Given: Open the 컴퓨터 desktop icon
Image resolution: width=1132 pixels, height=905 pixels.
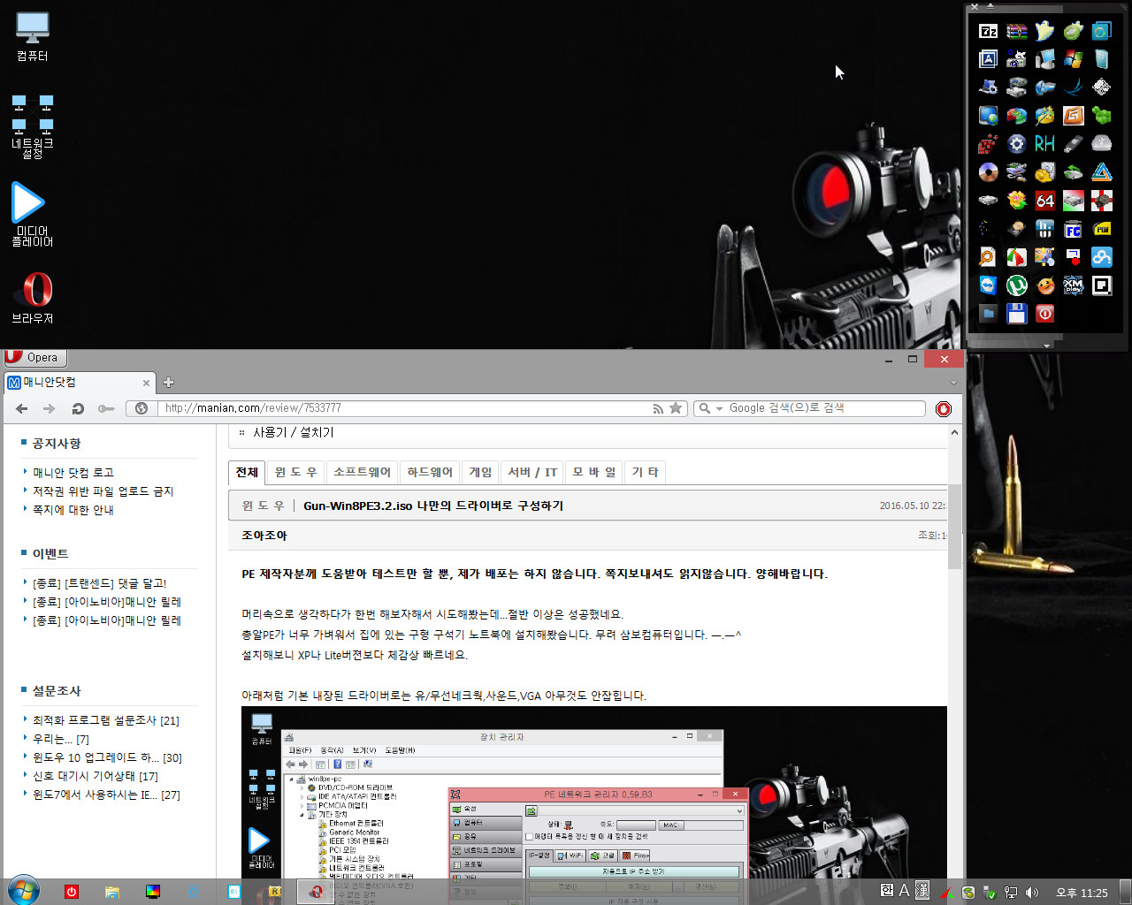Looking at the screenshot, I should click(33, 37).
